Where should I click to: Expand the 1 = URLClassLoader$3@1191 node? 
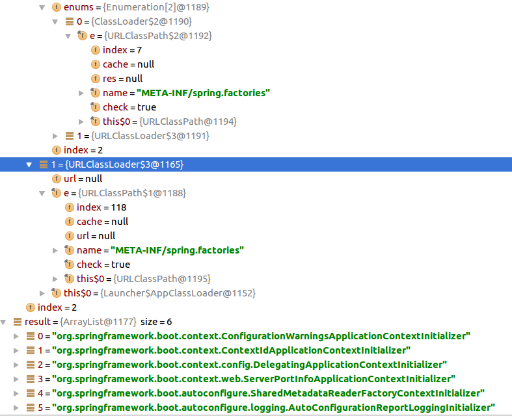click(55, 136)
